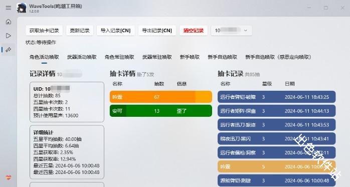Click the 抽卡详情 heading
The height and width of the screenshot is (187, 350).
[122, 74]
